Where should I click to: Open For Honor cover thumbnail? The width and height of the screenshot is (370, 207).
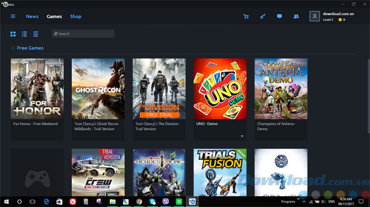coord(37,88)
